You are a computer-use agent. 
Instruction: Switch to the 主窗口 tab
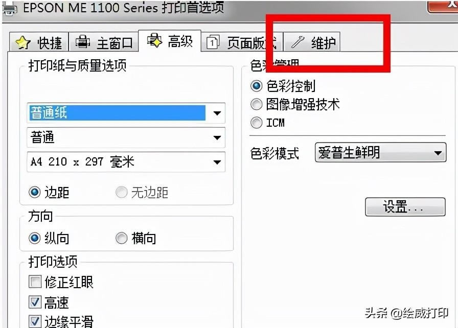click(103, 42)
